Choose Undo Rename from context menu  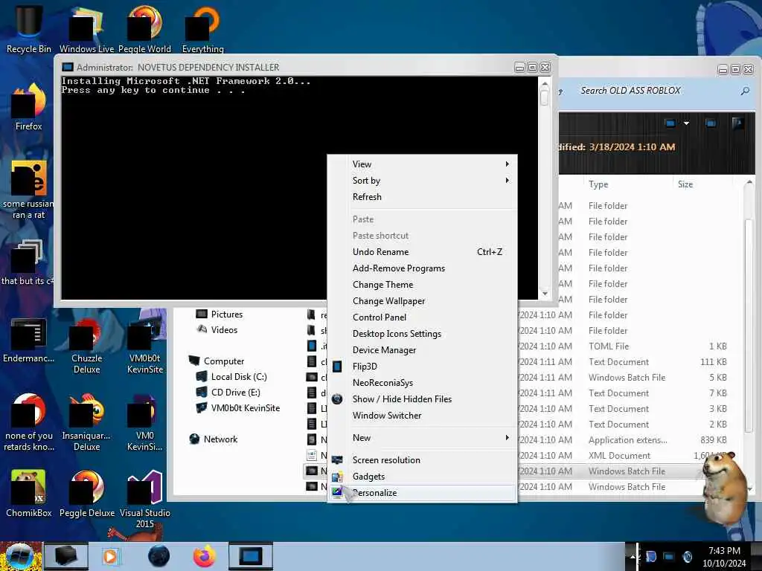pyautogui.click(x=422, y=252)
